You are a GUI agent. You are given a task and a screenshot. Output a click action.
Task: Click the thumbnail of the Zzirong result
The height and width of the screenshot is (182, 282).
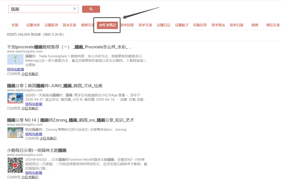[15, 132]
